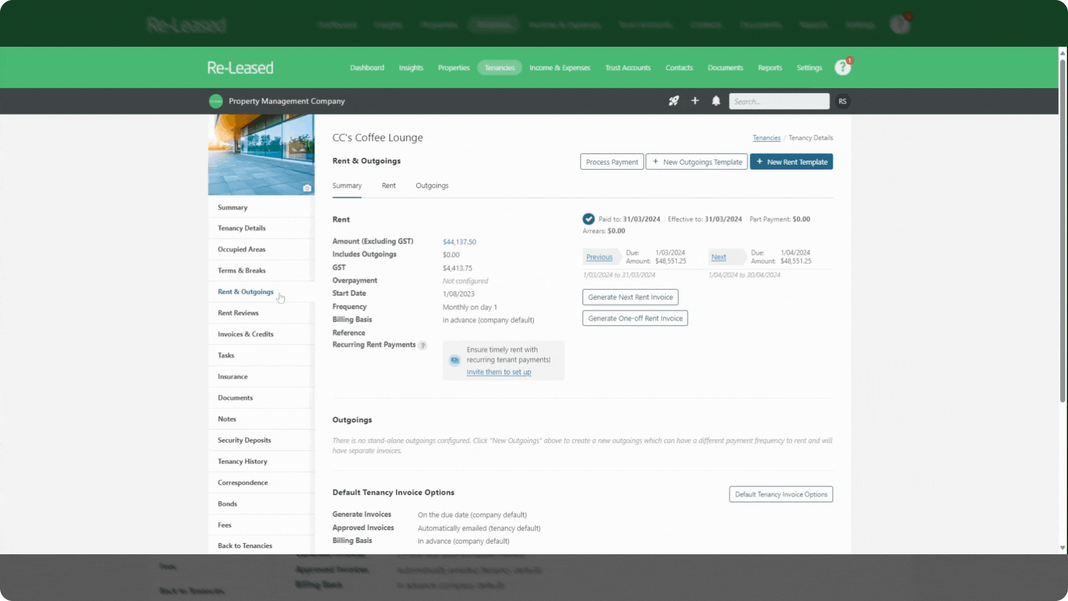Image resolution: width=1068 pixels, height=601 pixels.
Task: Click the rocket launch icon
Action: coord(674,101)
